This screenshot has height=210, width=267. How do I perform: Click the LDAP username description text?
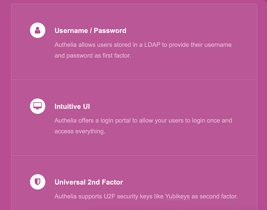pyautogui.click(x=143, y=50)
